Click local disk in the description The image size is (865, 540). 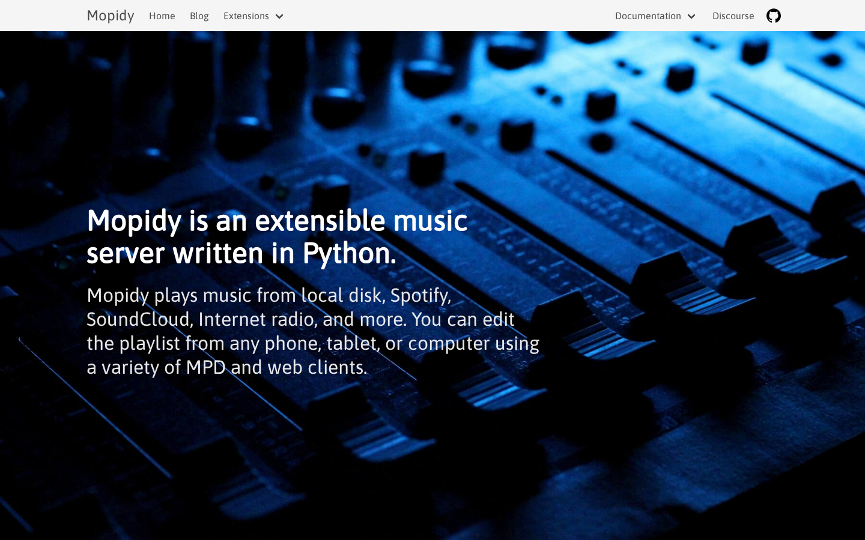point(341,295)
